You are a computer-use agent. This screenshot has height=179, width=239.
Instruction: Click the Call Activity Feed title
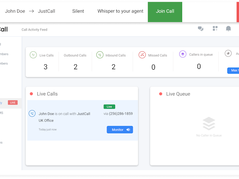pyautogui.click(x=34, y=30)
